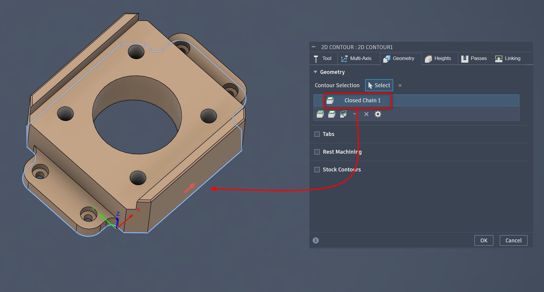This screenshot has height=292, width=544.
Task: Open chain settings gear icon
Action: pos(378,114)
